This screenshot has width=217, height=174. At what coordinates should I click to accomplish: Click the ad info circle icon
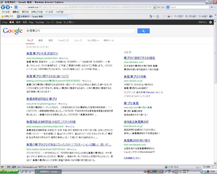coord(130,52)
